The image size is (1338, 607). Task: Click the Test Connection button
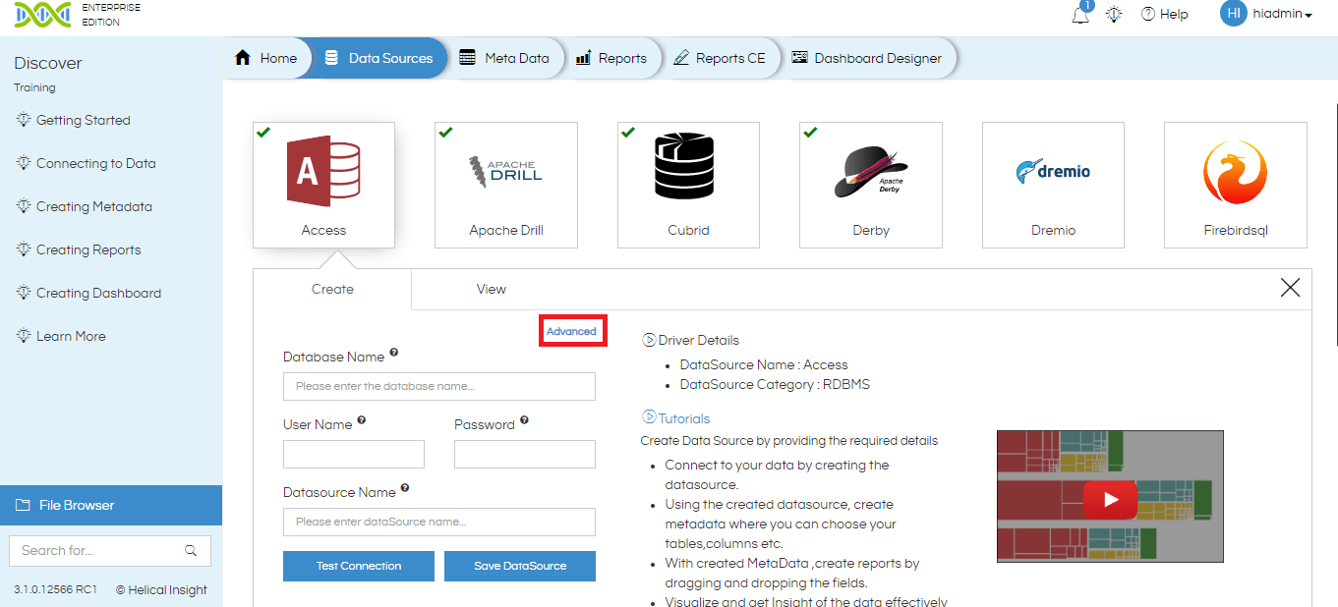click(359, 566)
